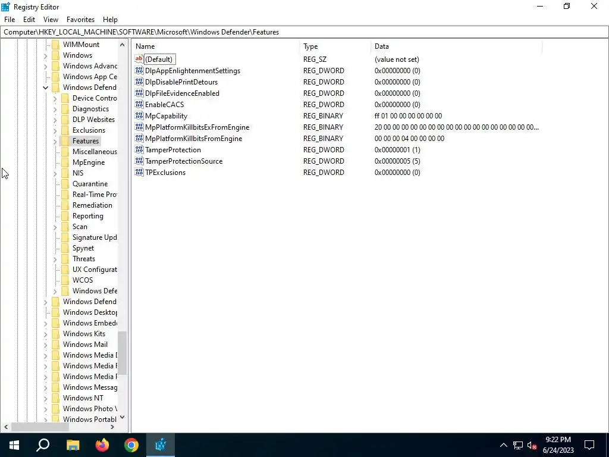Image resolution: width=609 pixels, height=457 pixels.
Task: Select the Reporting key in tree
Action: click(x=88, y=215)
